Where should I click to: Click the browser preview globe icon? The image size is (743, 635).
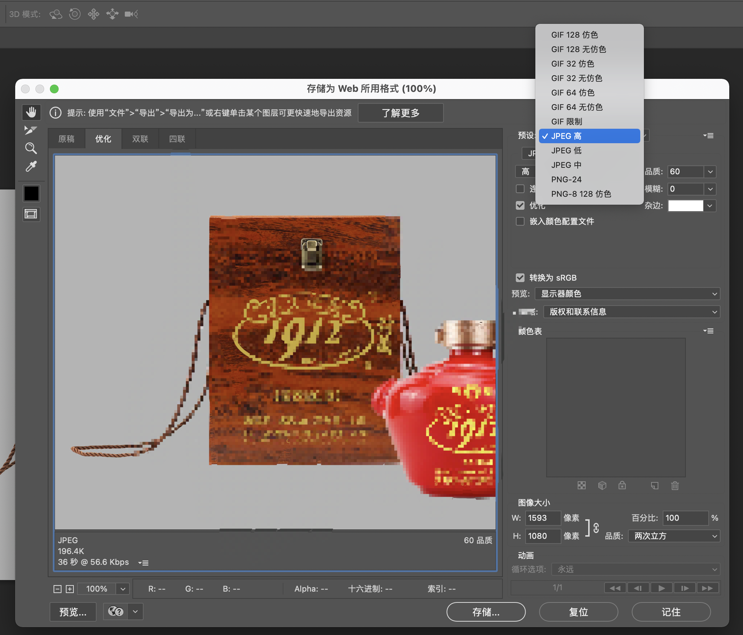pos(115,611)
